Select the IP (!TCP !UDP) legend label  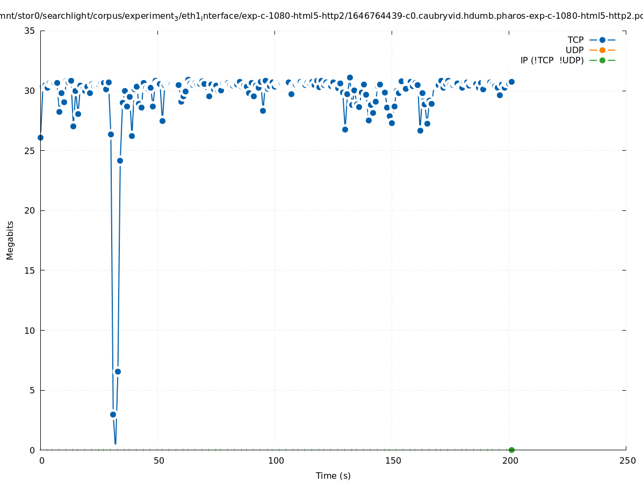[552, 60]
